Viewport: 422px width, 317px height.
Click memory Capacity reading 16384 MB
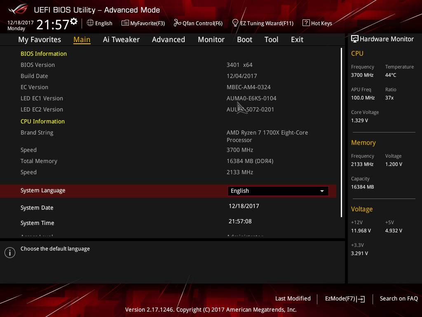363,187
